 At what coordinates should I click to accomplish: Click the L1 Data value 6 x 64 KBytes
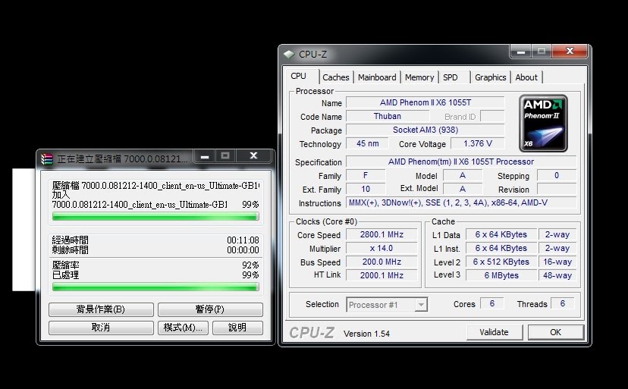click(501, 235)
